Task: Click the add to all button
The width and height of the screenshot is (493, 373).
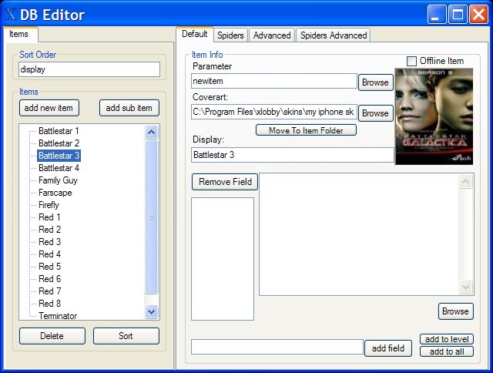Action: (x=447, y=351)
